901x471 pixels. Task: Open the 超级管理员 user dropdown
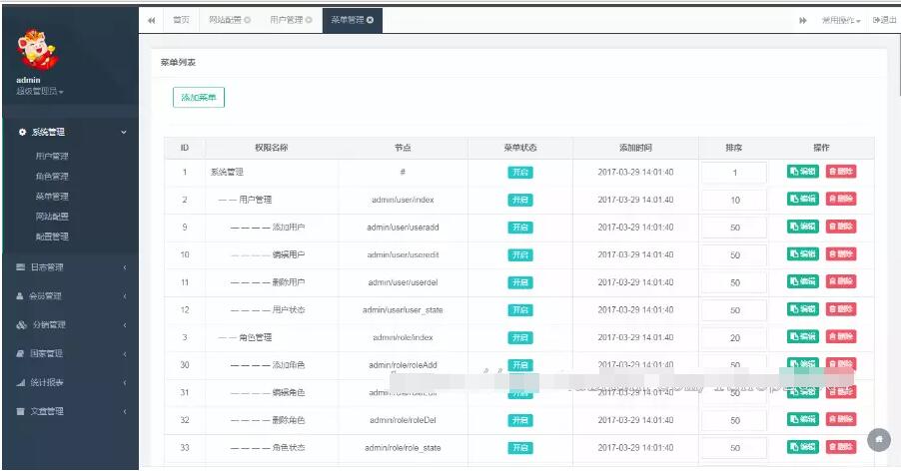tap(40, 91)
